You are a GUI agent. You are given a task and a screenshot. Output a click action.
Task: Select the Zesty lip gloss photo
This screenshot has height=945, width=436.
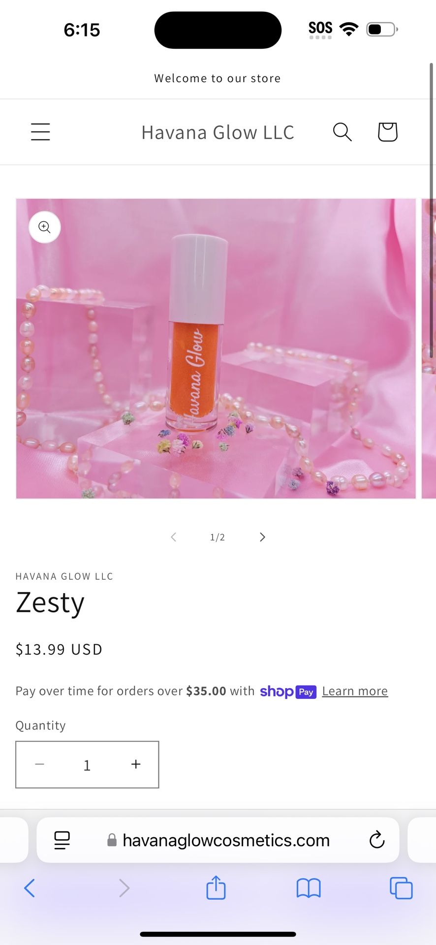click(x=216, y=348)
